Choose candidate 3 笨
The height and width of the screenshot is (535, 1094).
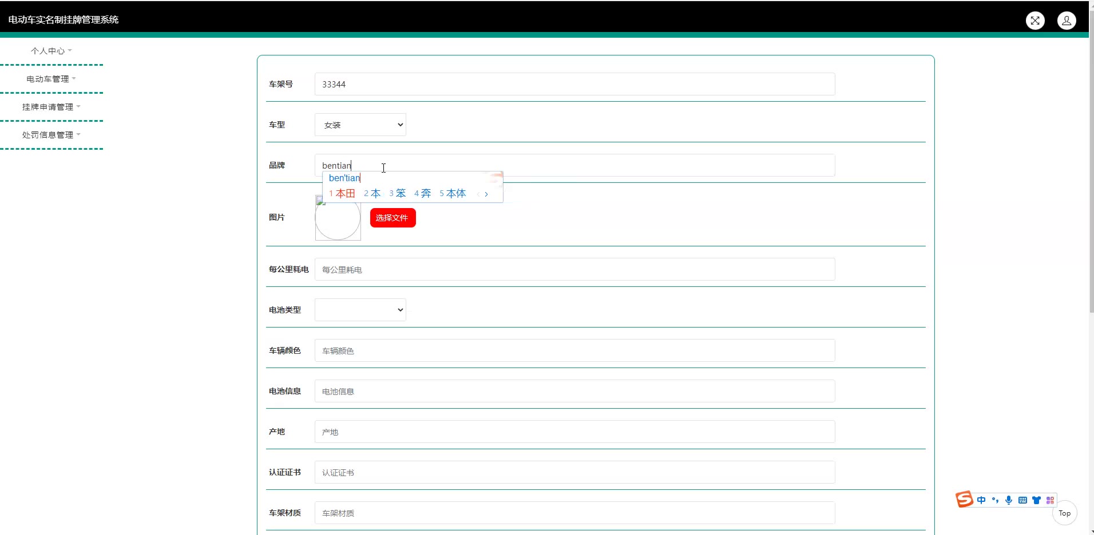[x=398, y=194]
